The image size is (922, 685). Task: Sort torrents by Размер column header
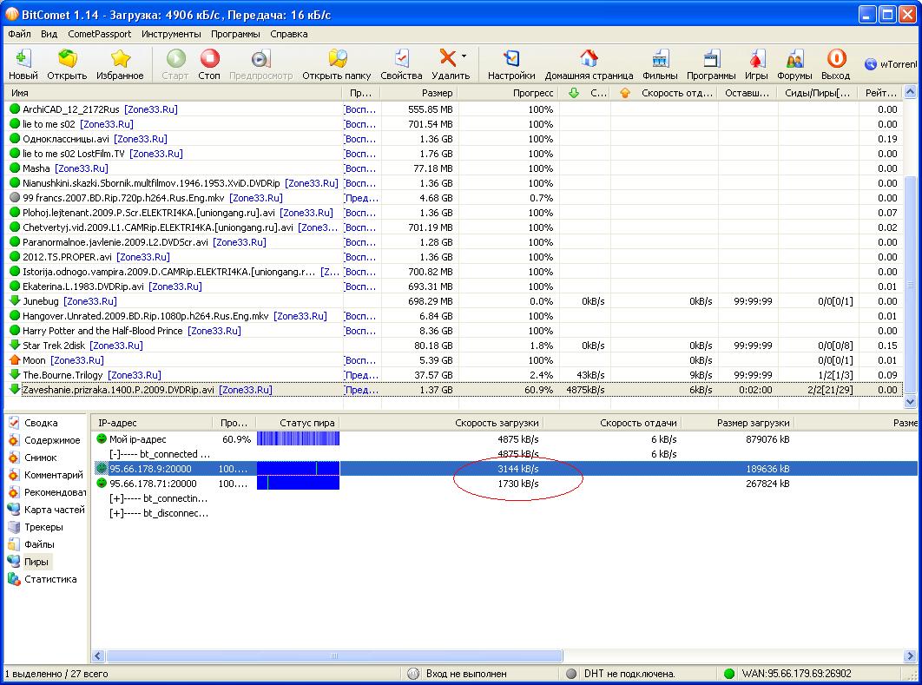418,93
